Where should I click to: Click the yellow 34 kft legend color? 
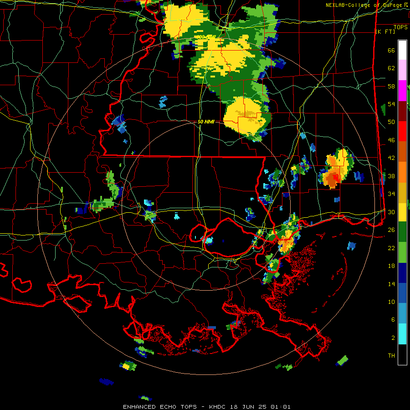[402, 212]
